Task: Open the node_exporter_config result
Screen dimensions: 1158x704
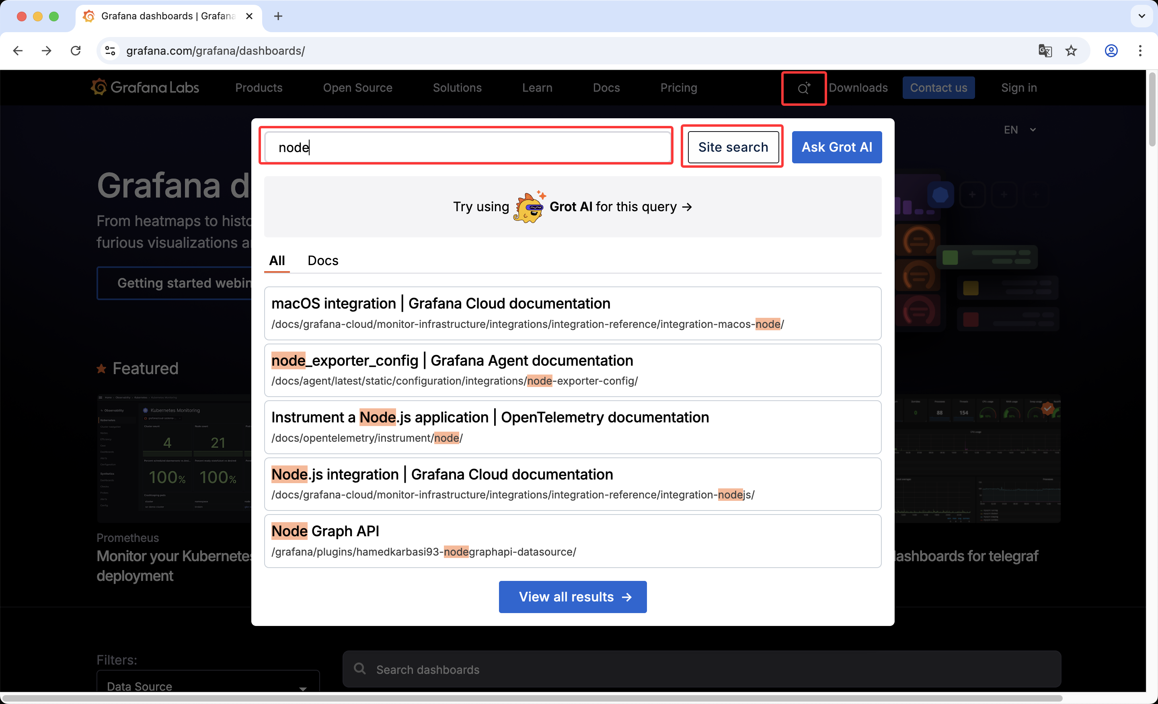Action: point(573,370)
